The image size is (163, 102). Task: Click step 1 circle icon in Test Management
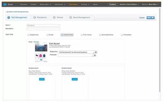9,17
